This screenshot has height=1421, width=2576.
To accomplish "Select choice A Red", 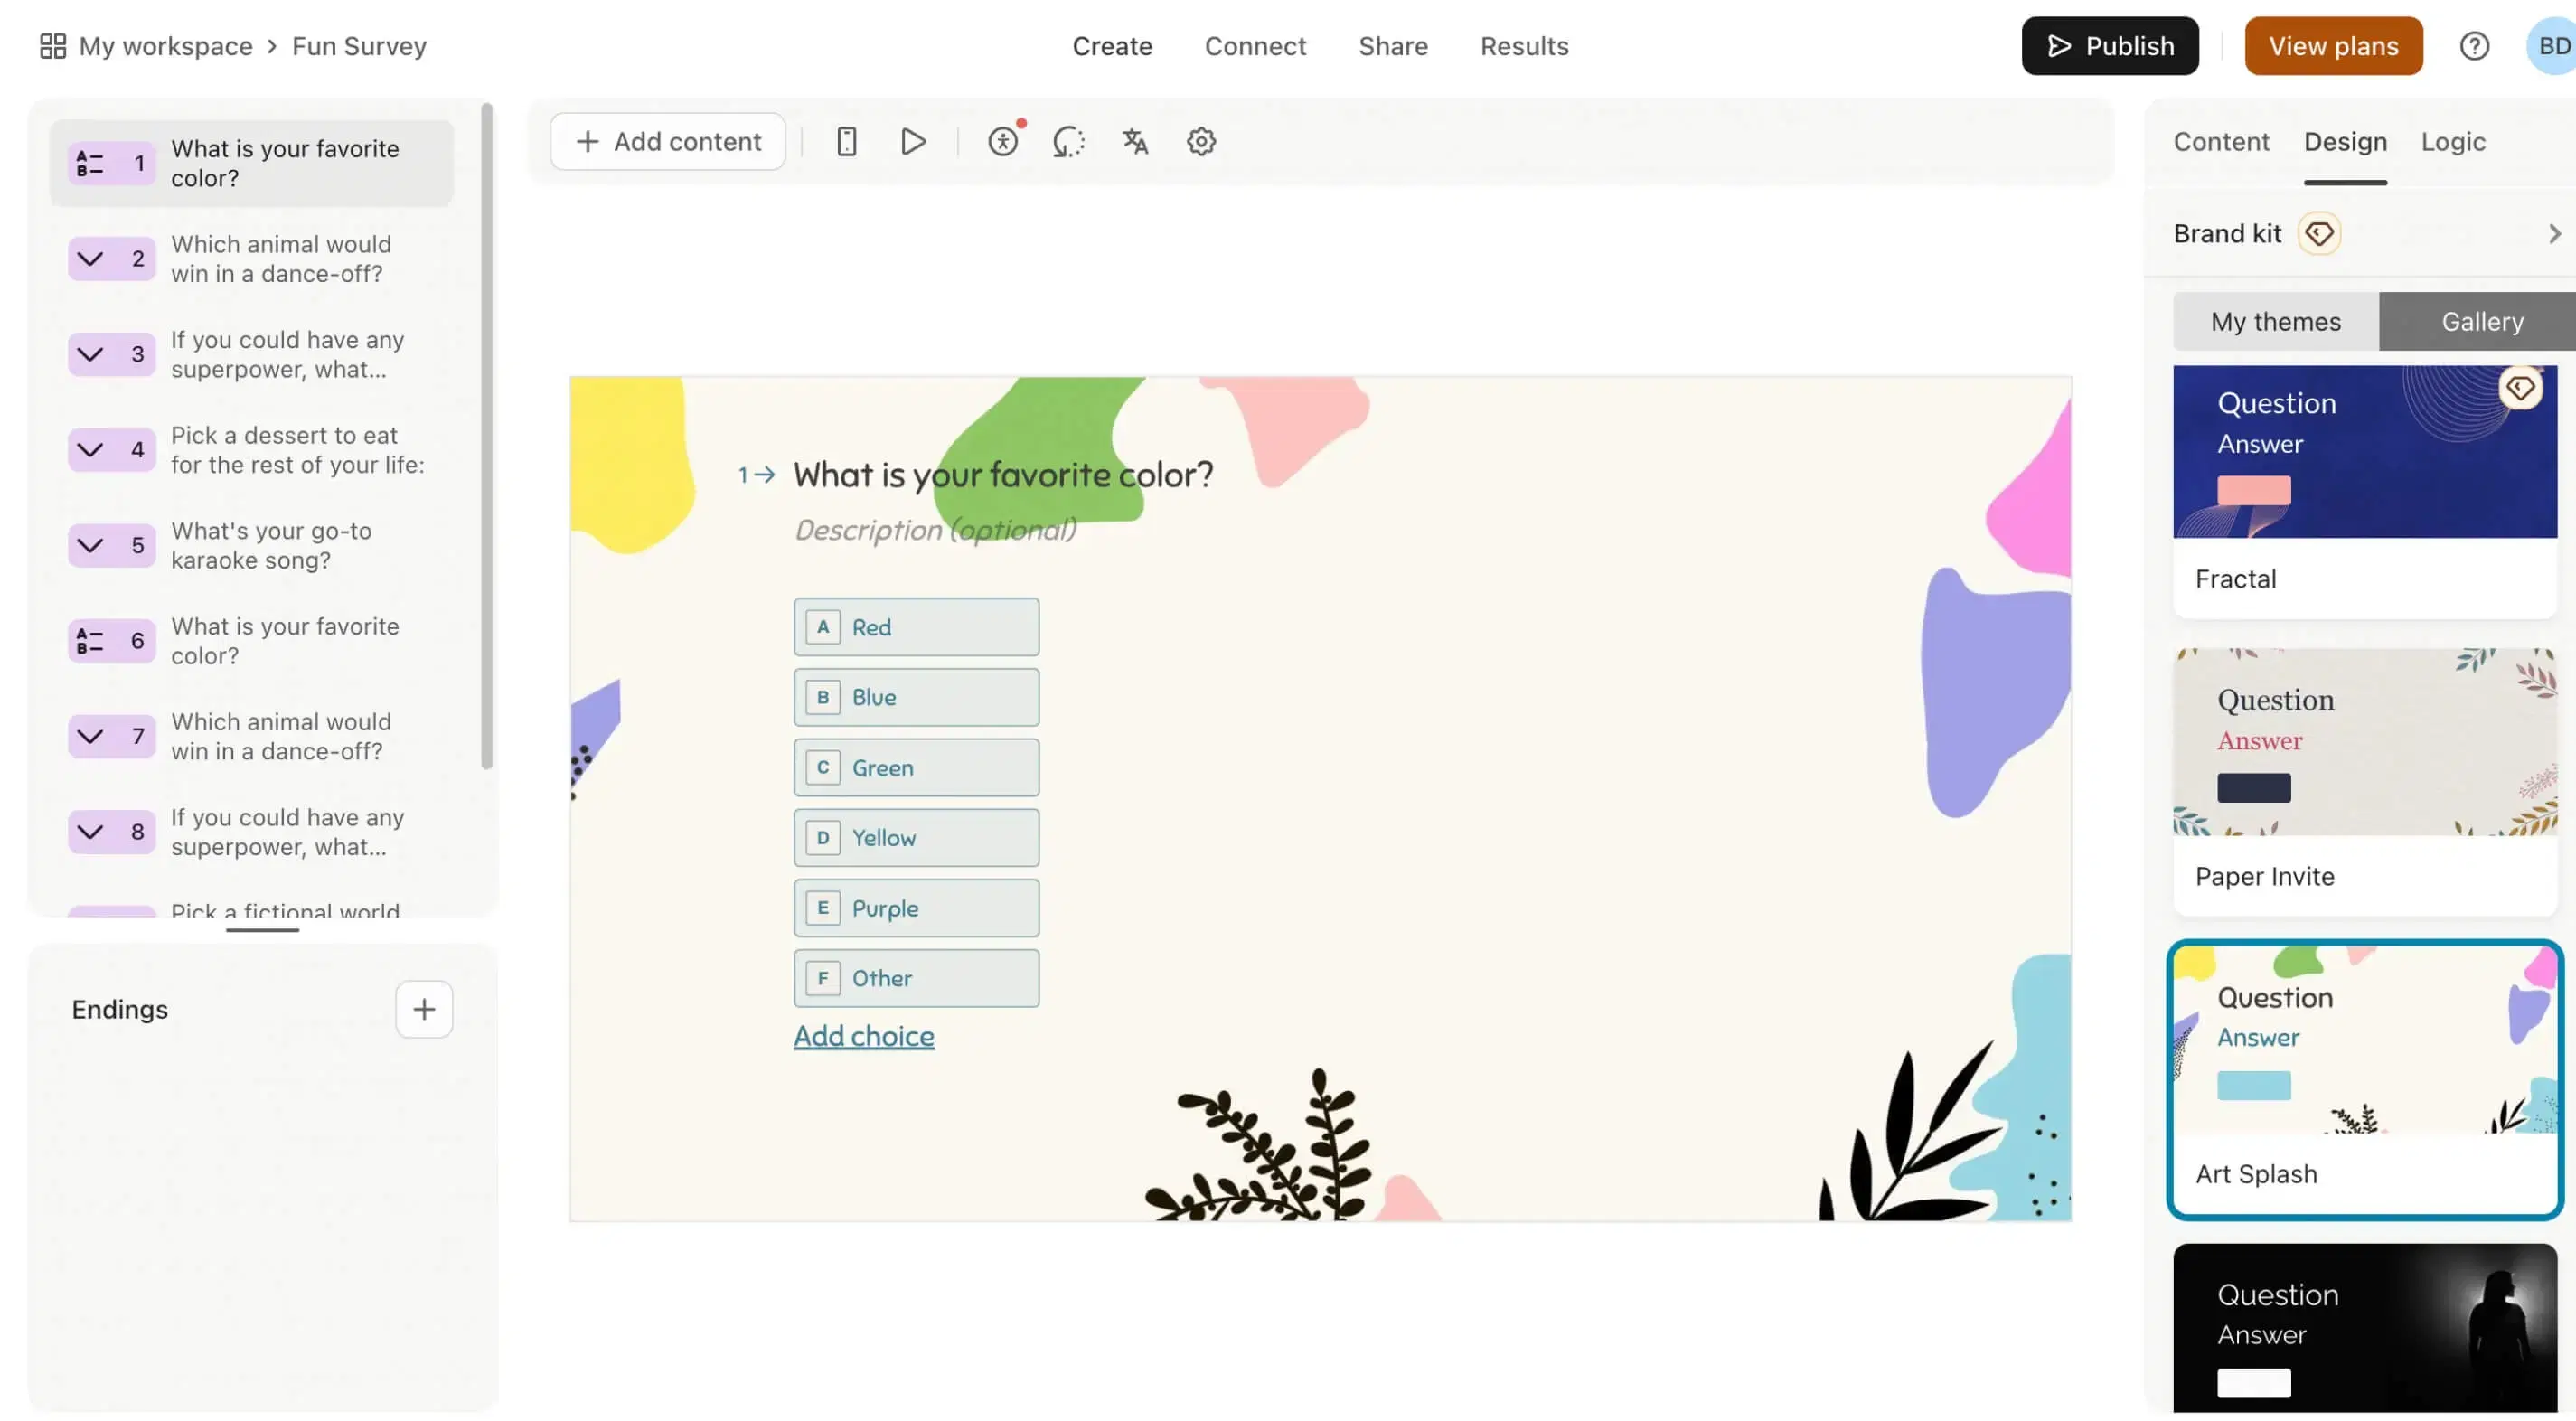I will (x=916, y=627).
